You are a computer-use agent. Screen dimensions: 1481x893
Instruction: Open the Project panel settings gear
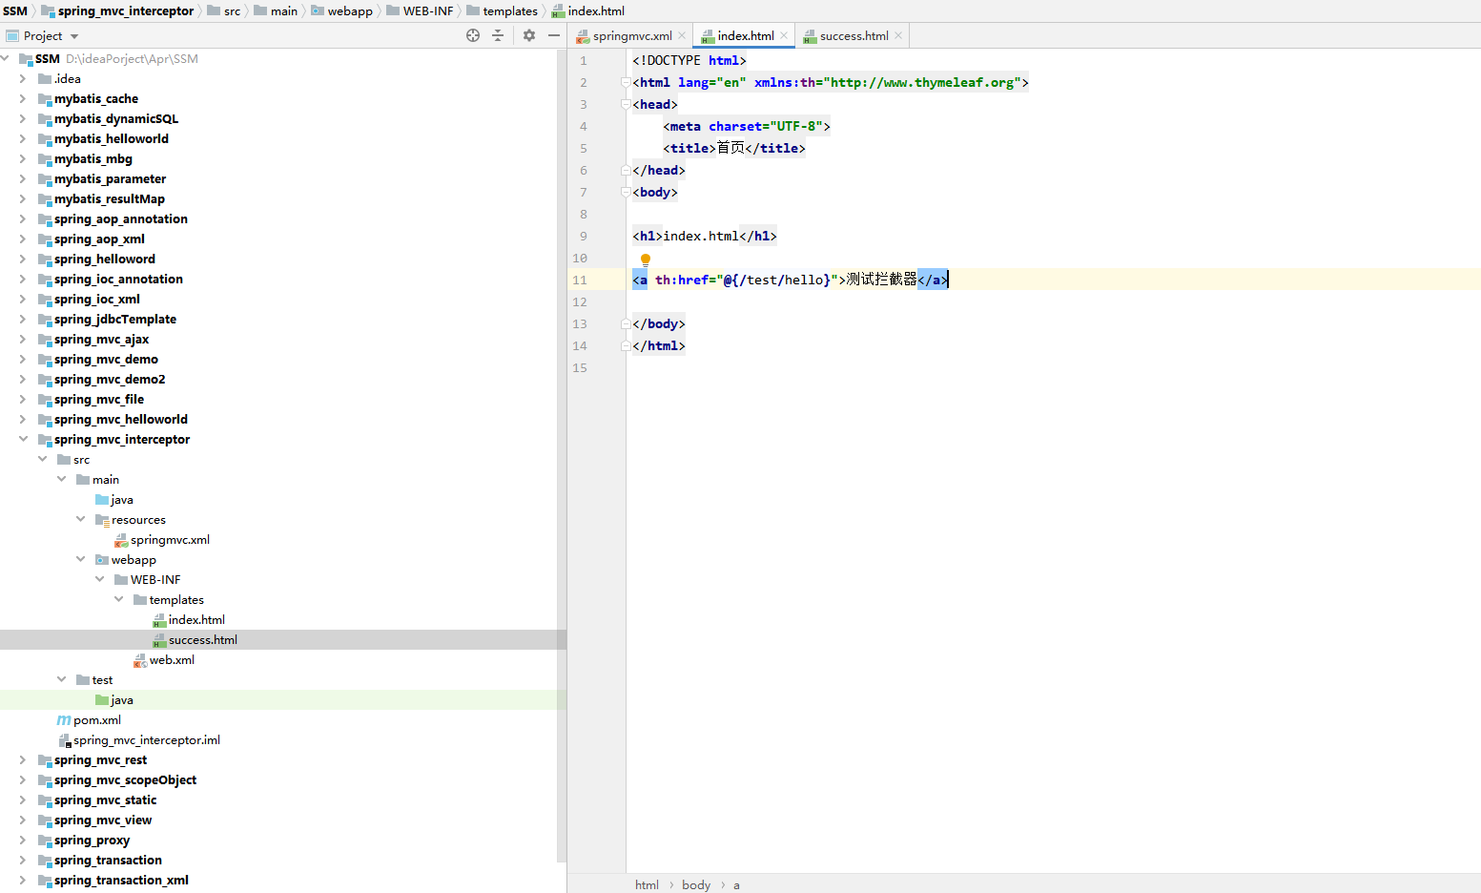tap(529, 35)
